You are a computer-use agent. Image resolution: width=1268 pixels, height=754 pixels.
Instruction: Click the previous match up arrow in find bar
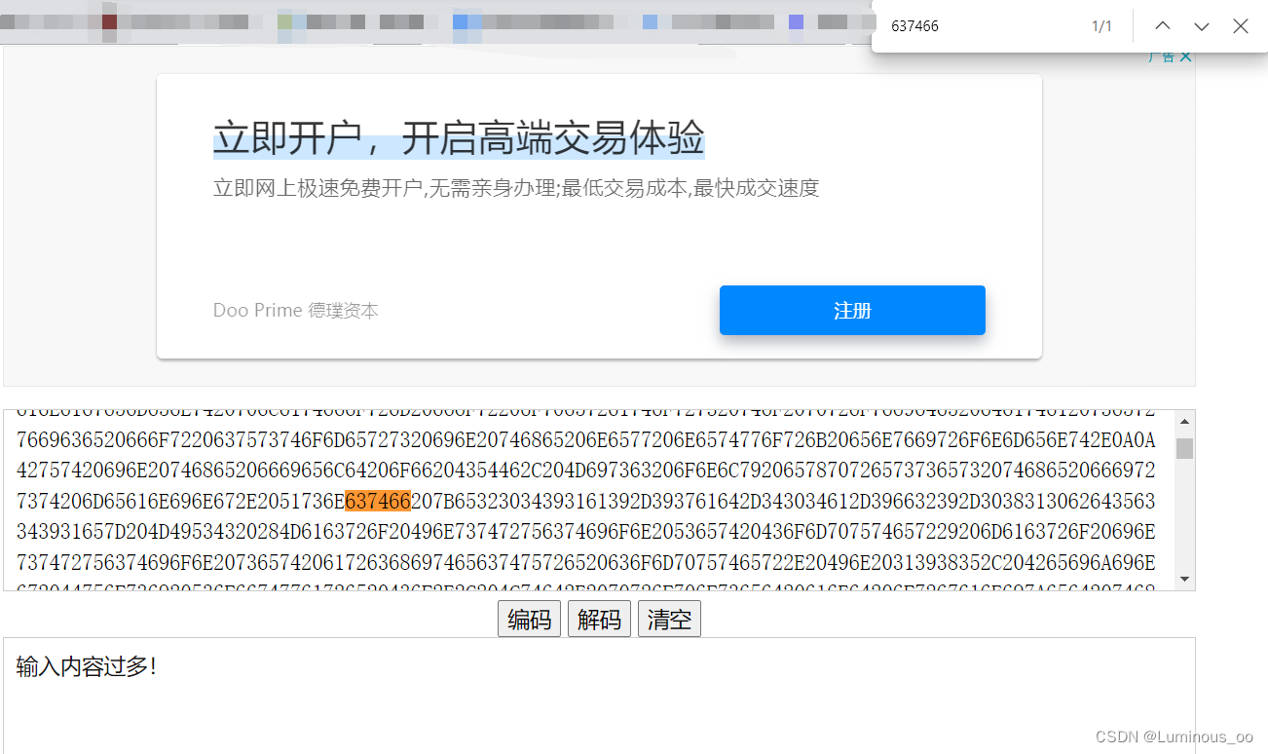pyautogui.click(x=1163, y=25)
